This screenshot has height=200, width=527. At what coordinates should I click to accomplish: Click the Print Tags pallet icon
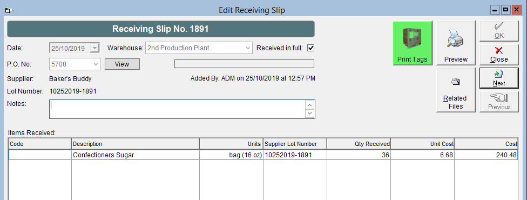[413, 37]
